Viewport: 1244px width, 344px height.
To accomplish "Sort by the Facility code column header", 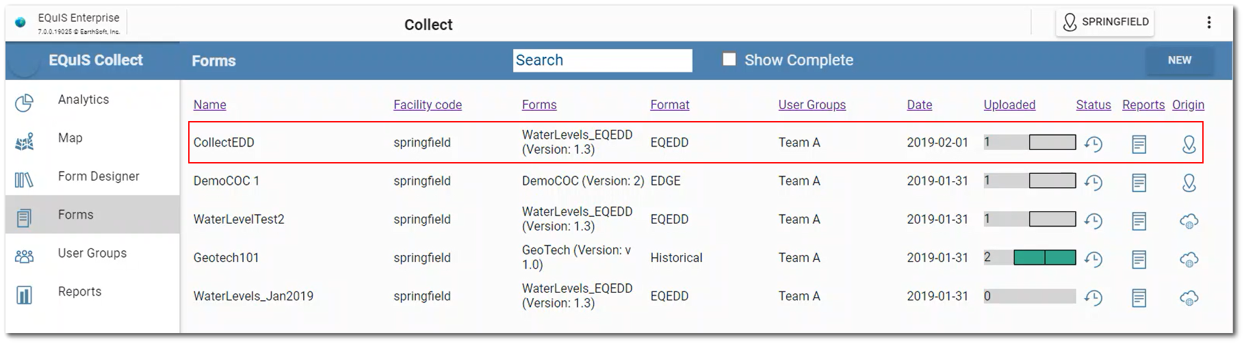I will 428,105.
